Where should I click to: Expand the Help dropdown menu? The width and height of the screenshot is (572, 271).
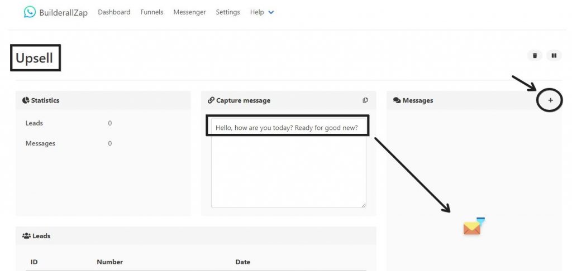pos(261,12)
